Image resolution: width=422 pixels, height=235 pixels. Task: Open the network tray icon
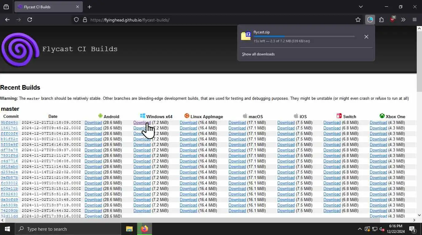point(374,229)
